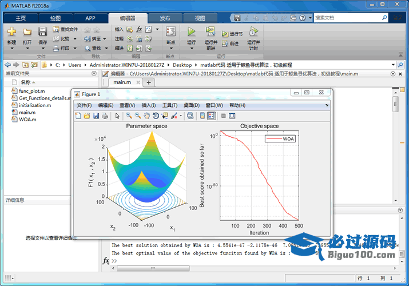The image size is (409, 286).
Task: Add new editor tab with plus button
Action: tap(149, 82)
